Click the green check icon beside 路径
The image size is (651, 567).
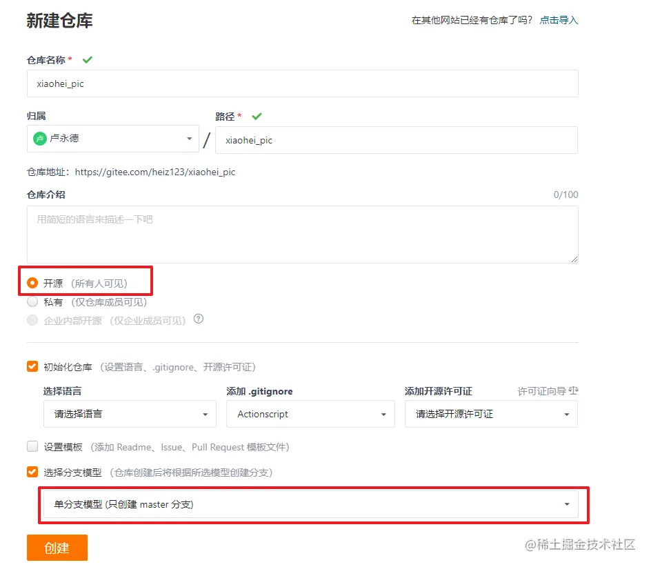pyautogui.click(x=257, y=117)
